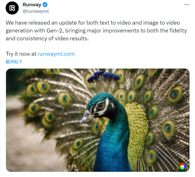Click the R logo inside the black avatar
The image size is (195, 177).
12,8
